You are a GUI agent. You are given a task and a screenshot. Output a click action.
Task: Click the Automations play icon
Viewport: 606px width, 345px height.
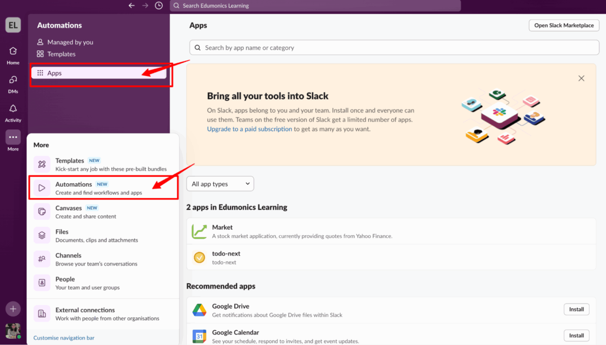click(x=42, y=188)
